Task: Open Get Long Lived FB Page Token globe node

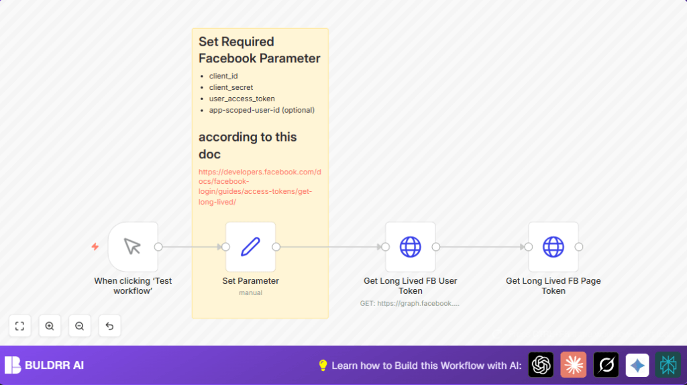Action: (553, 247)
